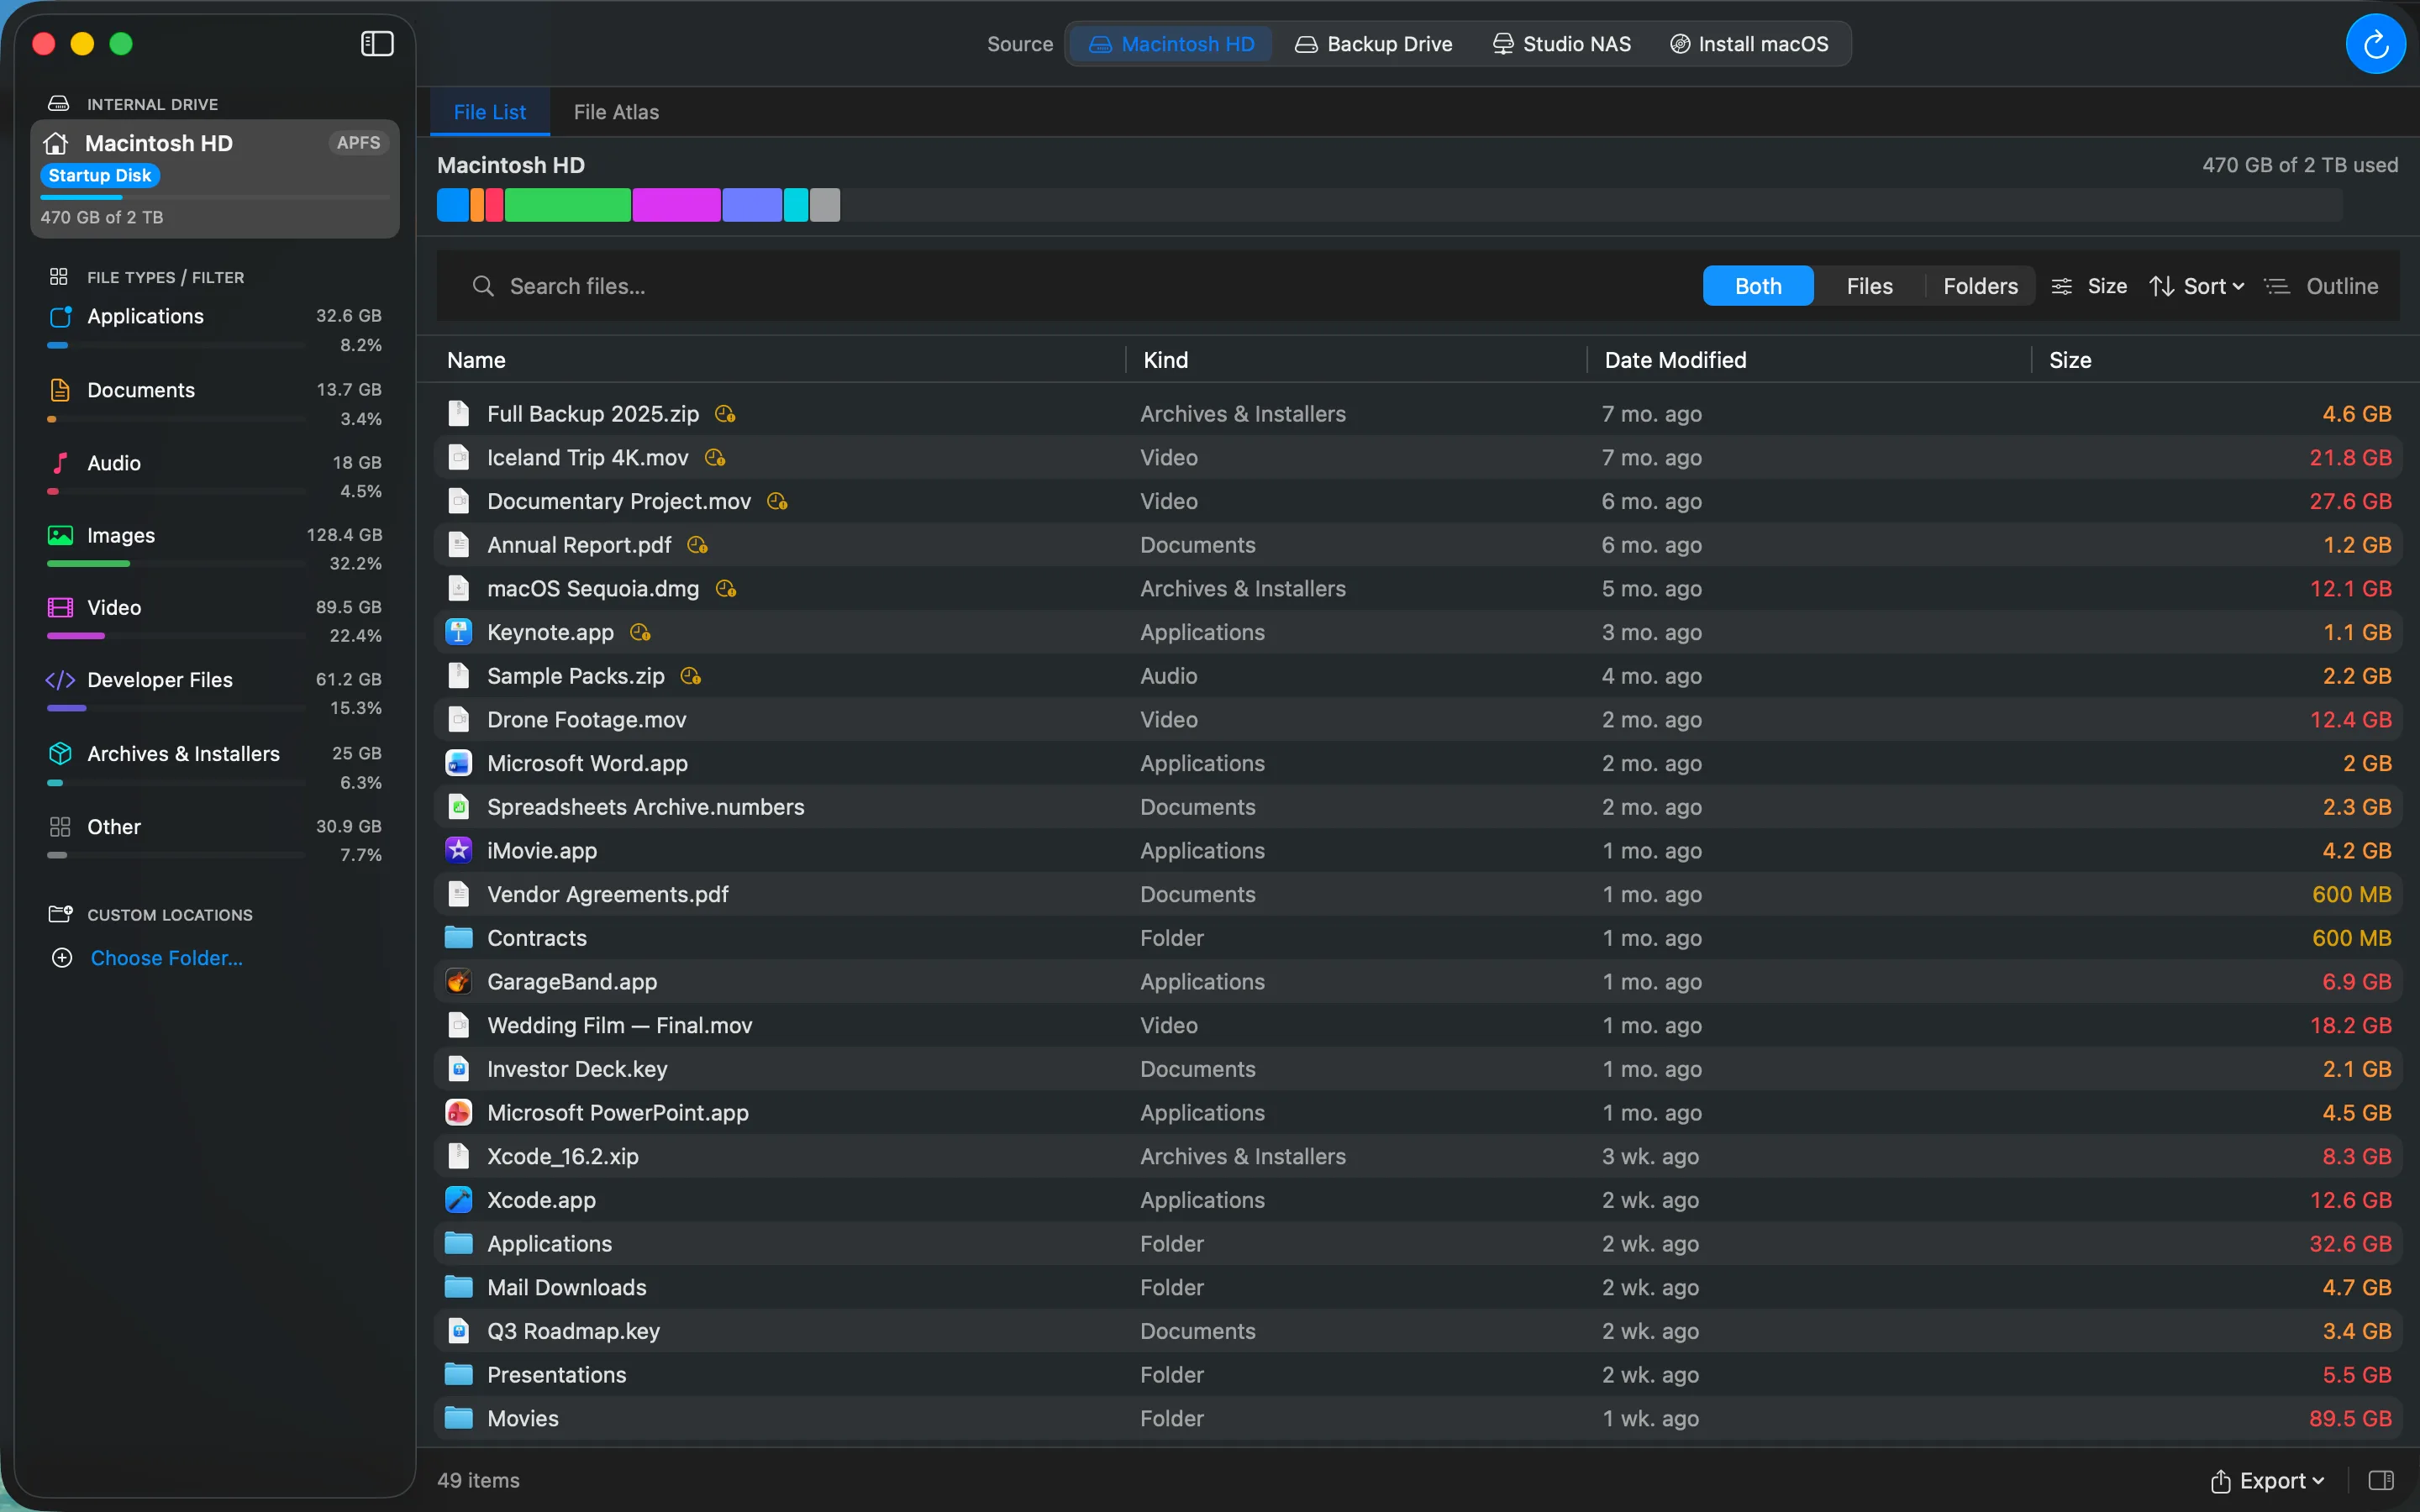This screenshot has width=2420, height=1512.
Task: Sort by the Size column header
Action: tap(2070, 360)
